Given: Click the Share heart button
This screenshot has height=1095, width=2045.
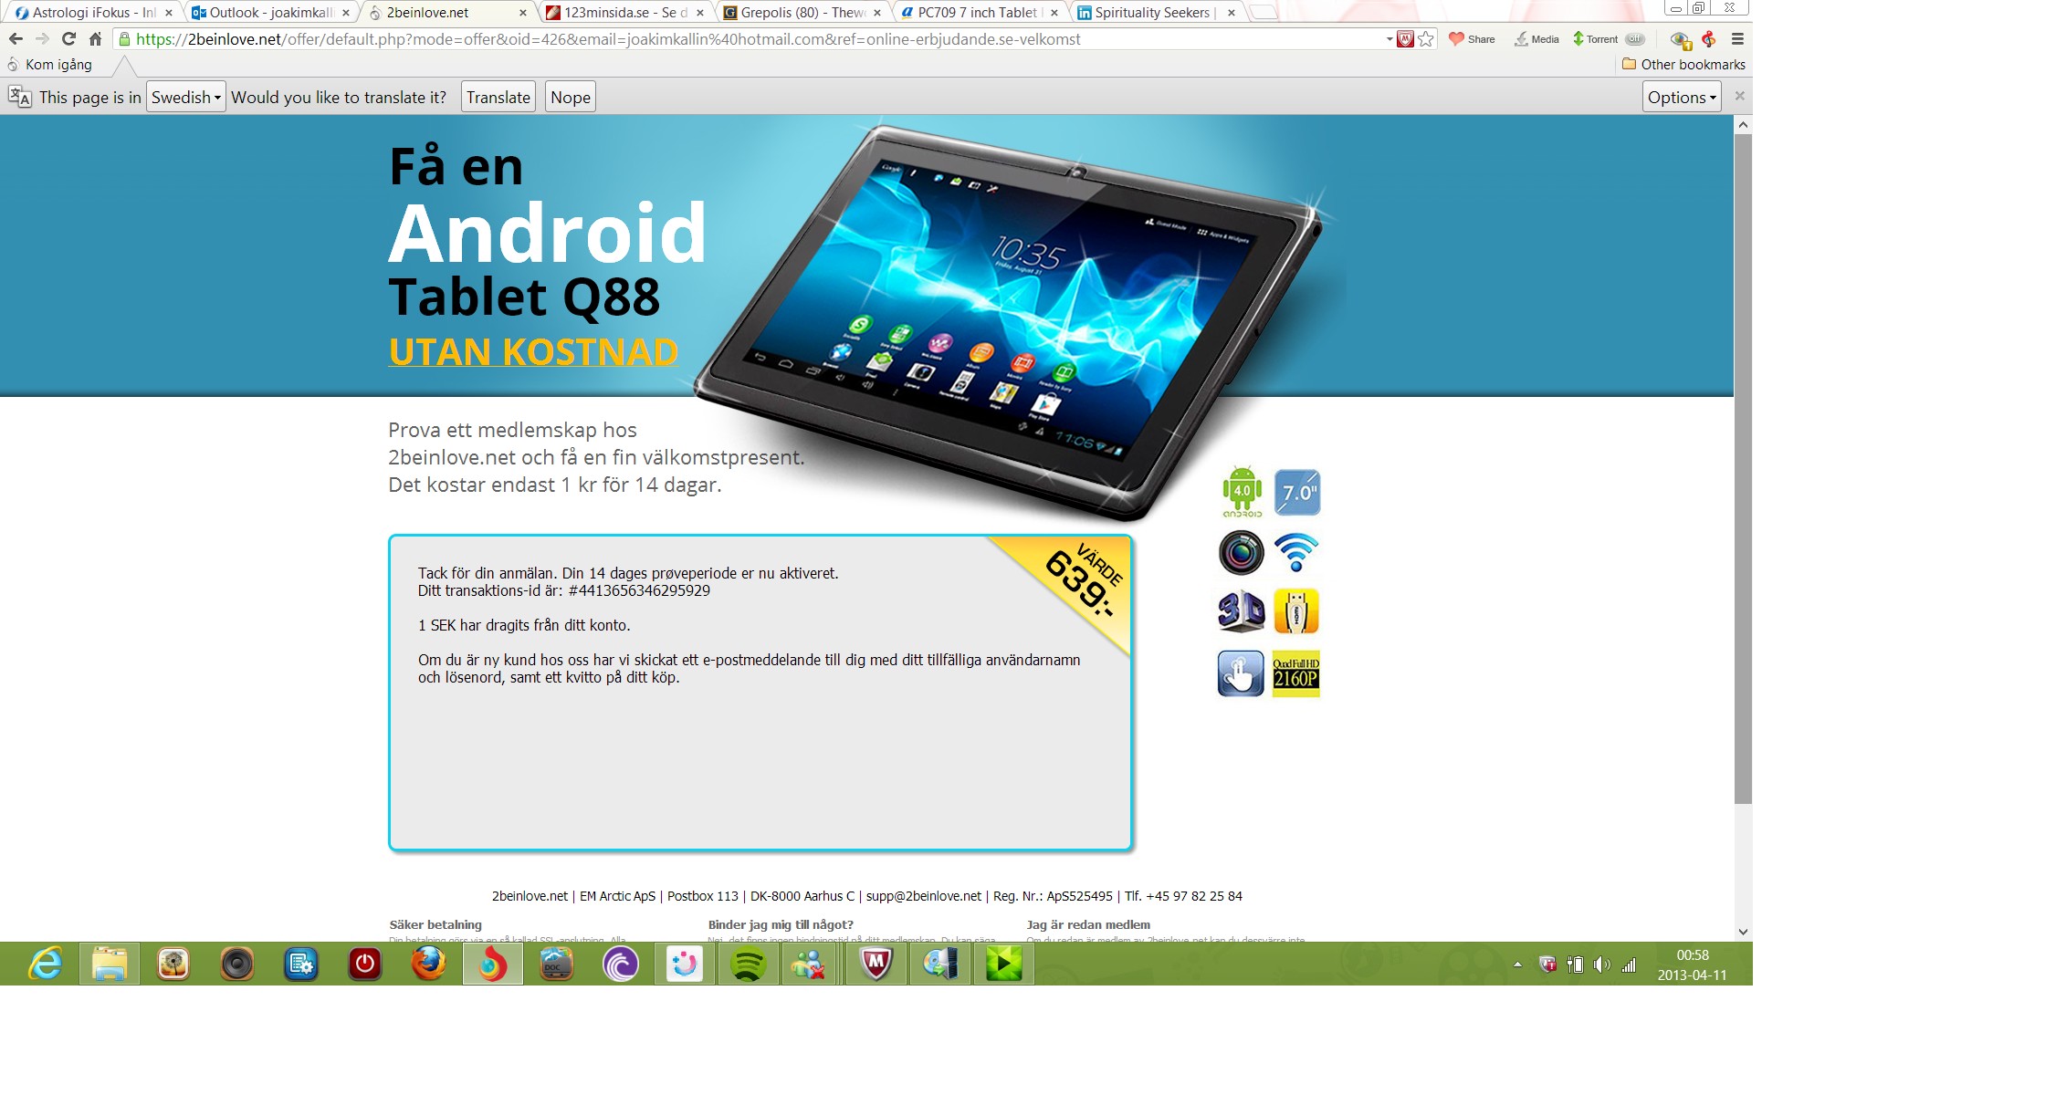Looking at the screenshot, I should [1472, 39].
